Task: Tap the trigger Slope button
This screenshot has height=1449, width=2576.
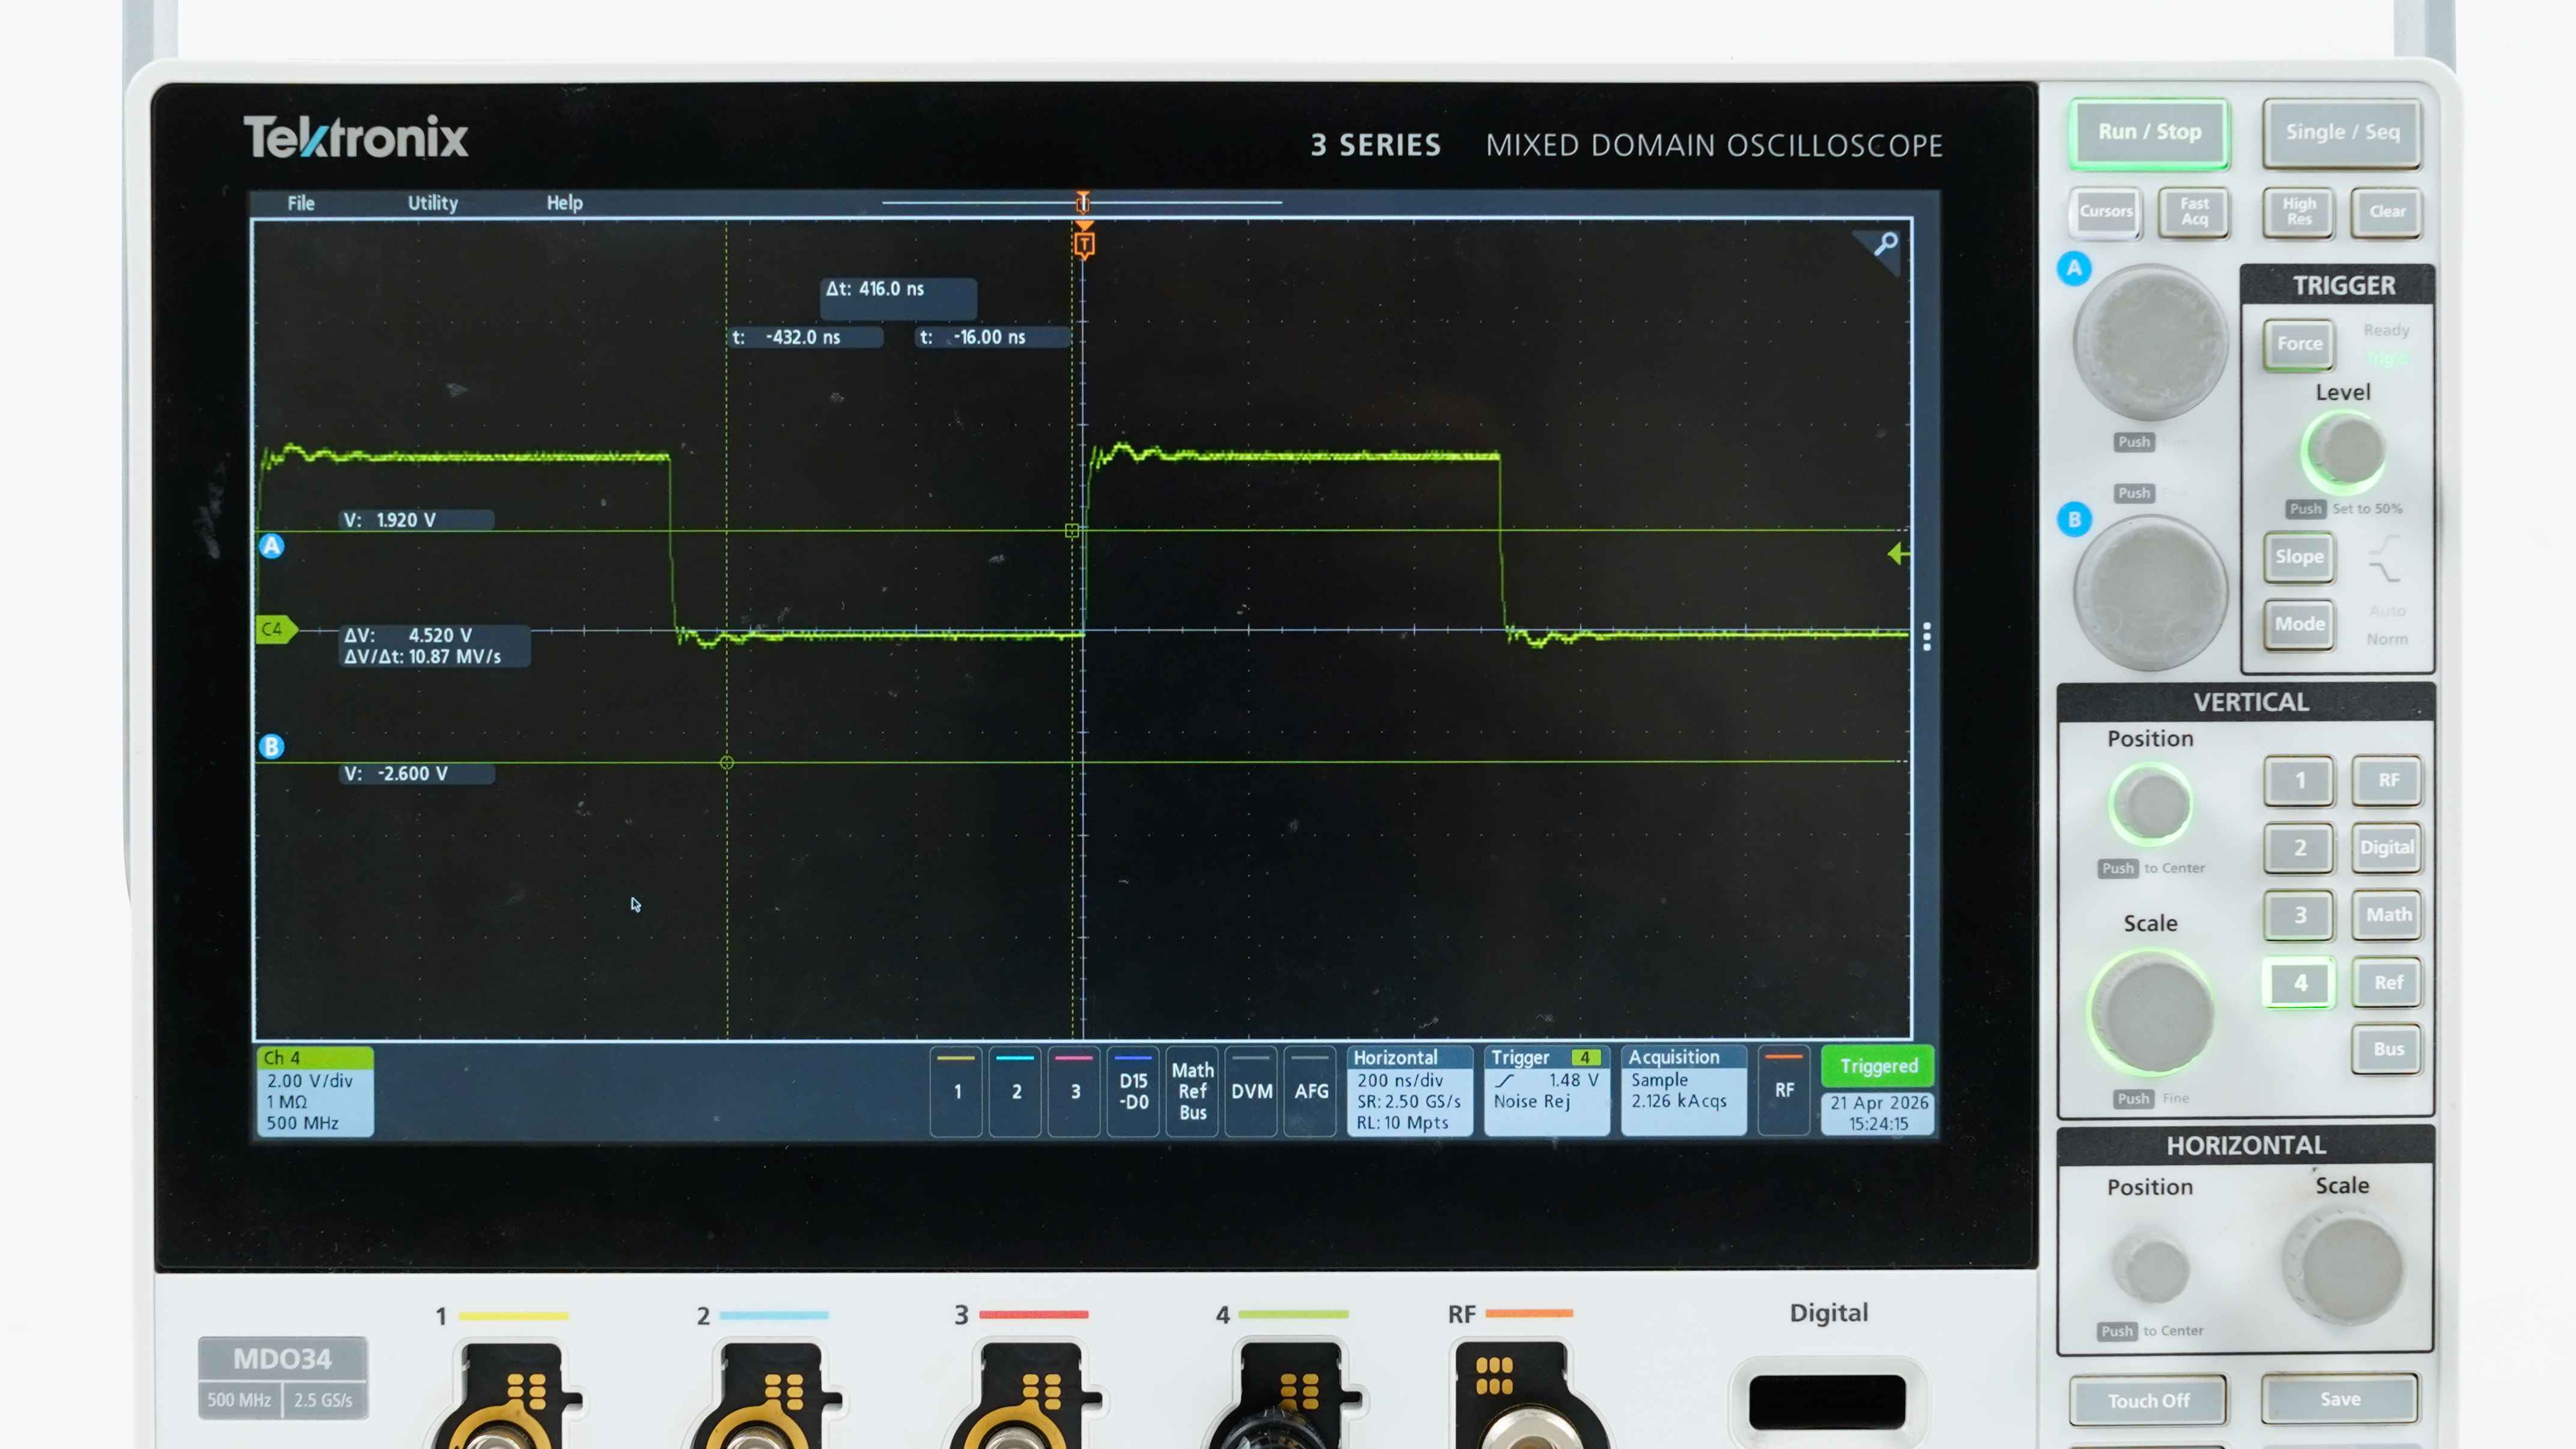Action: point(2299,557)
